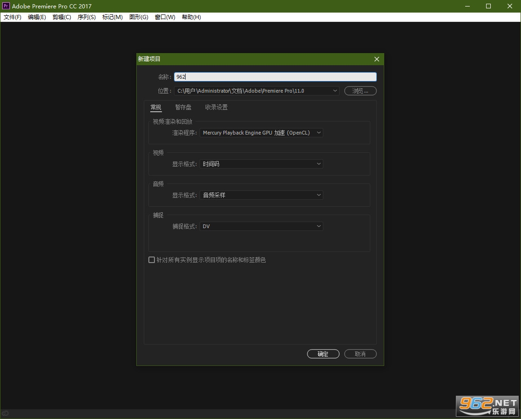This screenshot has width=521, height=419.
Task: Open the 图形(G) menu
Action: point(139,17)
